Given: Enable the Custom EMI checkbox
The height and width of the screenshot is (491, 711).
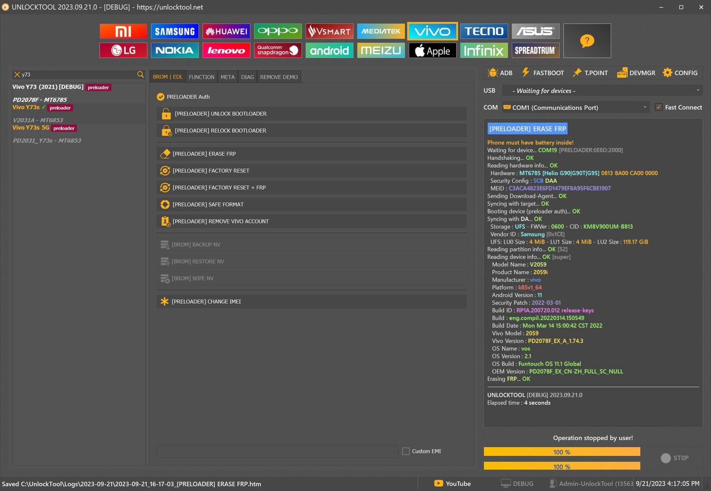Looking at the screenshot, I should 406,451.
